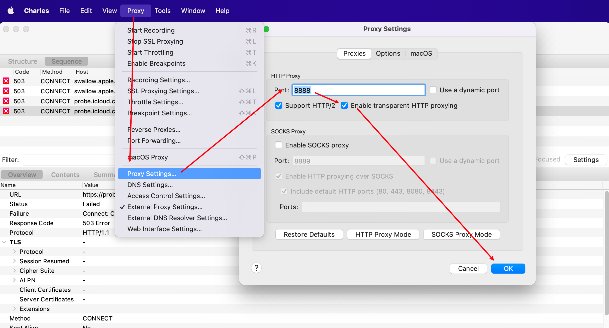The width and height of the screenshot is (609, 328).
Task: Open DNS Settings... menu item
Action: 189,185
